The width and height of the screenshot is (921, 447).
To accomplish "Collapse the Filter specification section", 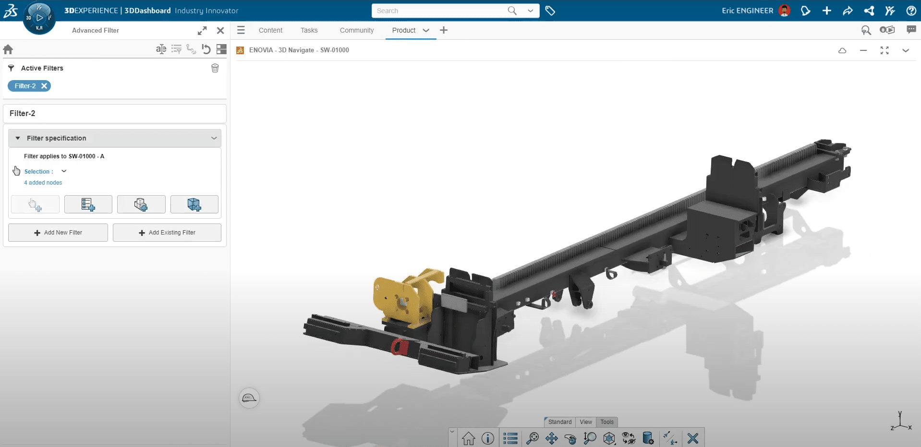I will [18, 138].
